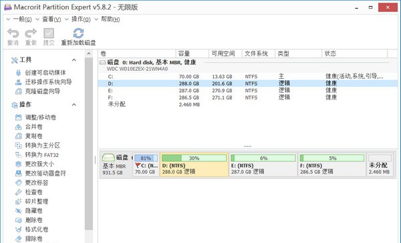This screenshot has width=401, height=243.
Task: Select F: (NTFS) block showing 5%
Action: 332,165
